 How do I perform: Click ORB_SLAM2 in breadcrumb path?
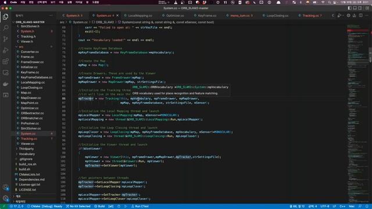coord(105,22)
